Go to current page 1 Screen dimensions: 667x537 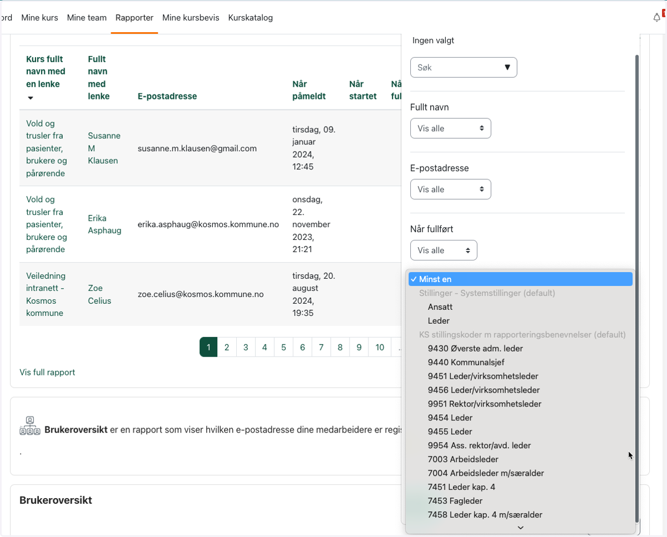[208, 347]
